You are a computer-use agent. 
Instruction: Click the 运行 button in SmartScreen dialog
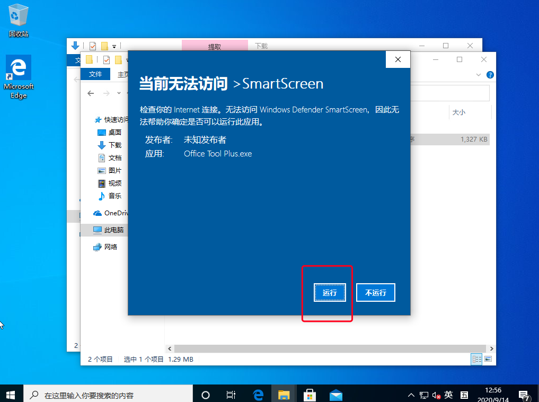point(330,293)
